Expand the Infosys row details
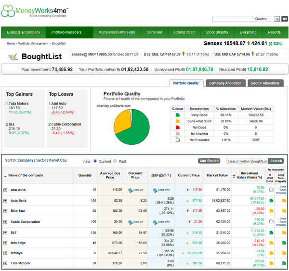The image size is (289, 271). coord(5,253)
